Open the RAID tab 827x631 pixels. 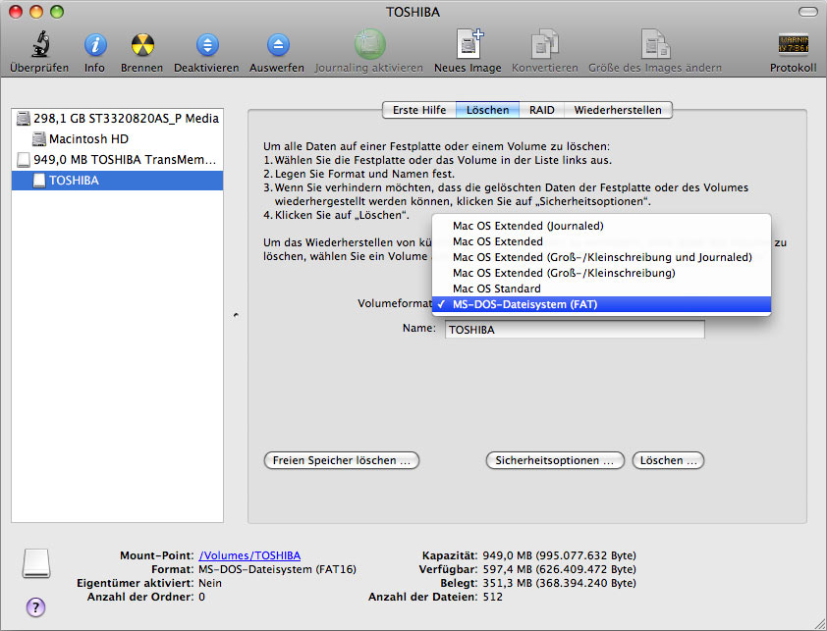[541, 110]
